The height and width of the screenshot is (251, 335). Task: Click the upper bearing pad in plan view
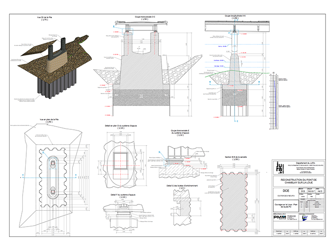53,162
